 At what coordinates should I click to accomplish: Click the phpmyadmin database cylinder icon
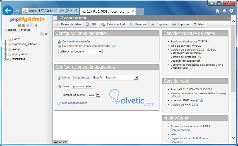(x=10, y=54)
